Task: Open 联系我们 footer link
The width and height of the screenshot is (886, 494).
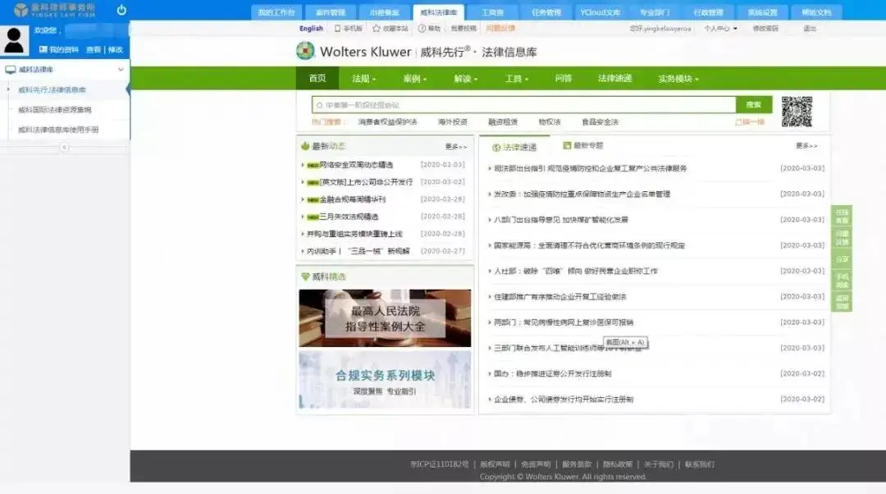Action: coord(700,464)
